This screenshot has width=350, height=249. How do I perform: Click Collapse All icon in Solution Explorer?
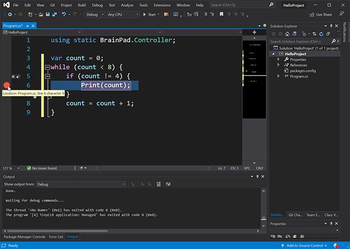[x=328, y=34]
